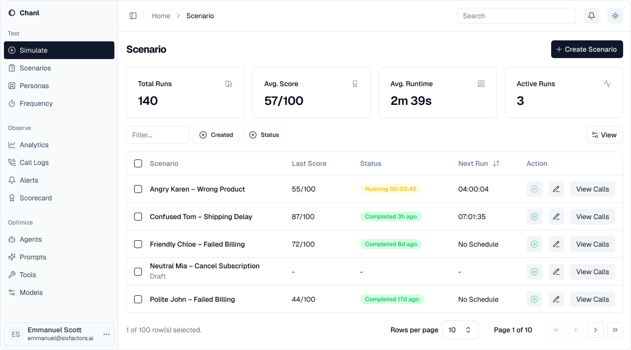Select the Friendly Chloe row checkbox
Image resolution: width=631 pixels, height=350 pixels.
[138, 244]
